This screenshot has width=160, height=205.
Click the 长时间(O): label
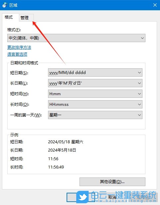(x=20, y=104)
